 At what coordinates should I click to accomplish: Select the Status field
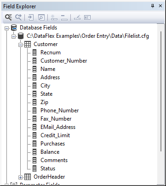pyautogui.click(x=48, y=169)
